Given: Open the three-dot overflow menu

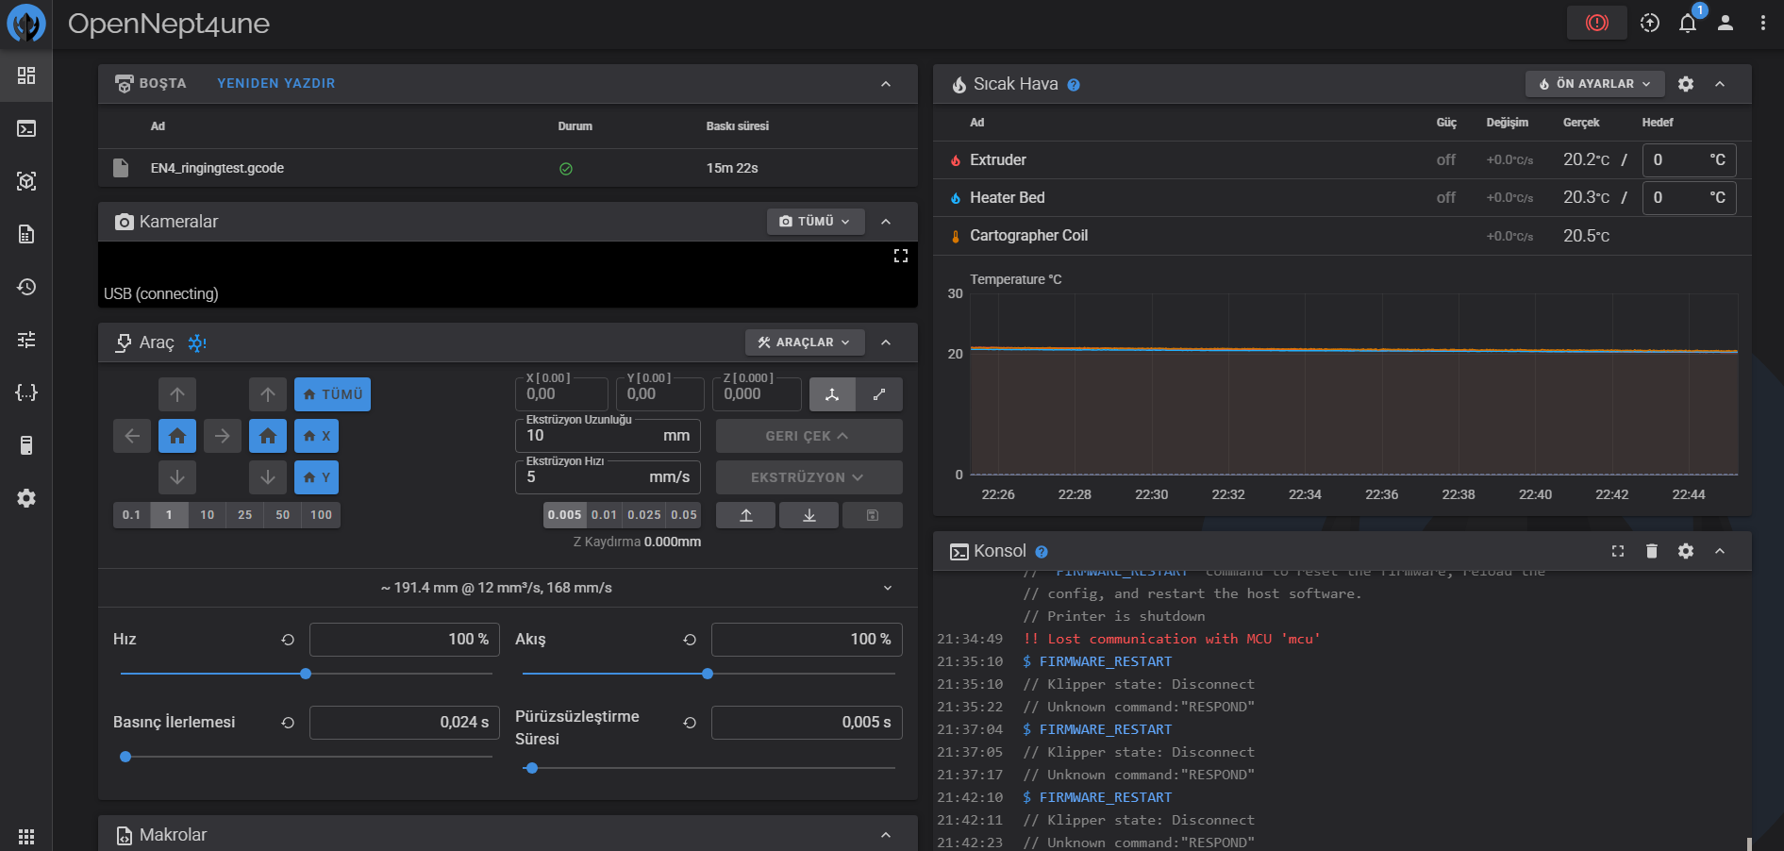Looking at the screenshot, I should pyautogui.click(x=1762, y=24).
